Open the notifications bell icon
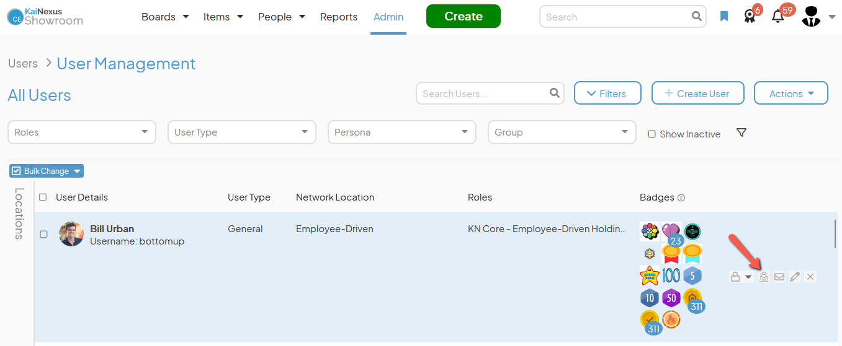The height and width of the screenshot is (346, 842). 777,17
